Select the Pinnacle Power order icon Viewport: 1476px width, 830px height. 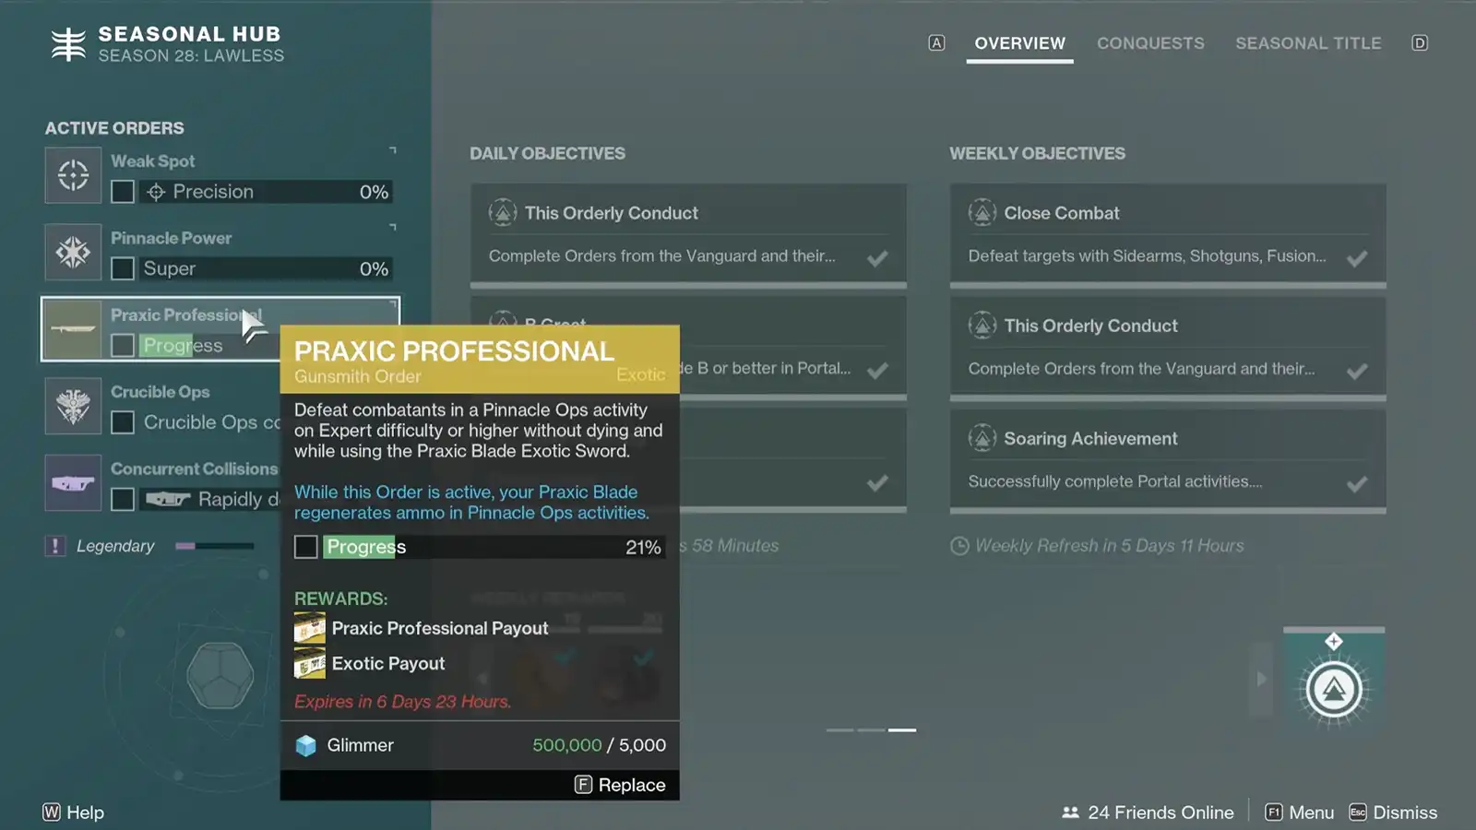pos(73,252)
